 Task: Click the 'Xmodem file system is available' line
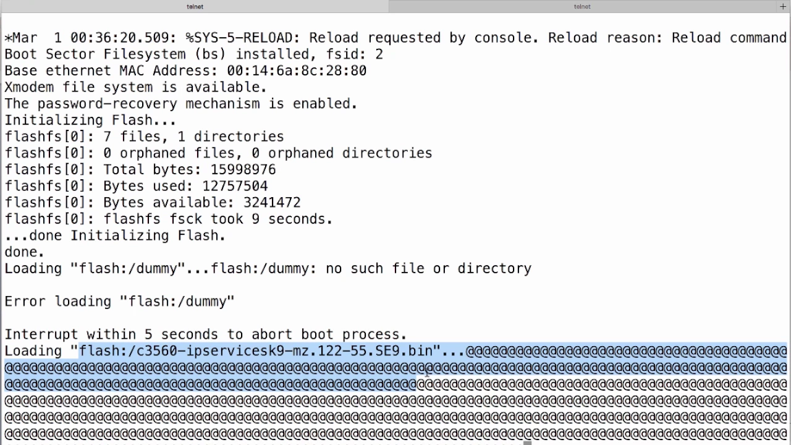tap(136, 87)
